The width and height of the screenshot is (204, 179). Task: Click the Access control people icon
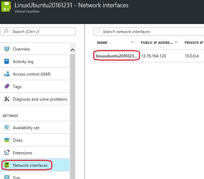coord(7,74)
